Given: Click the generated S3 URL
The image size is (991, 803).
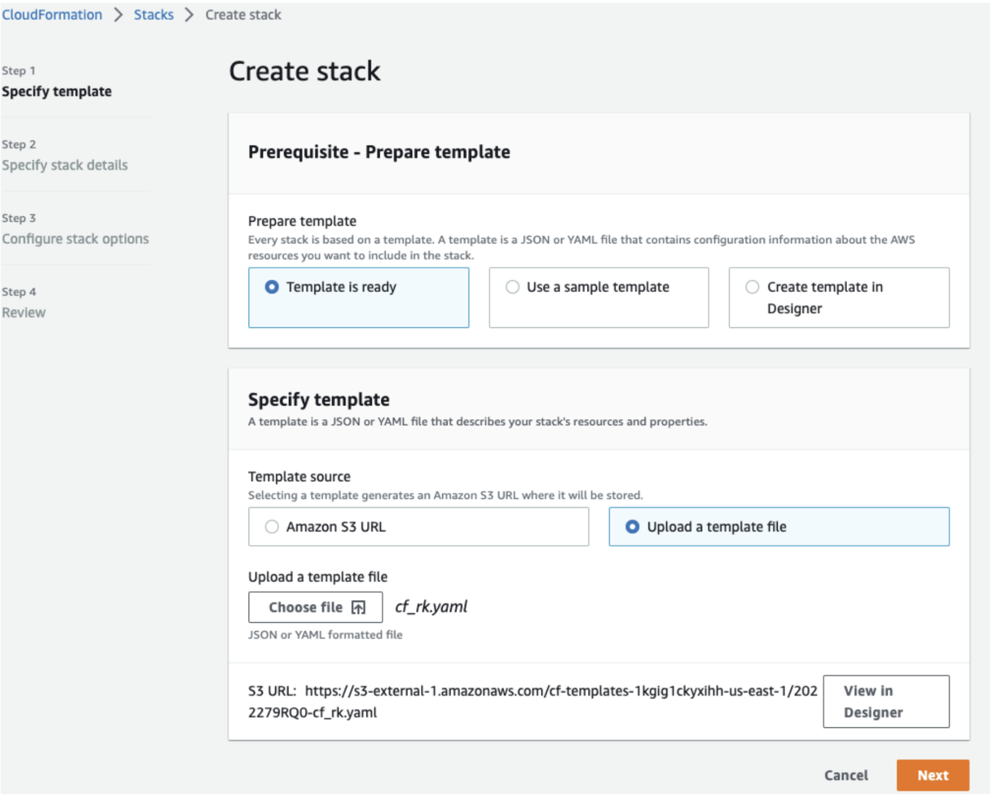Looking at the screenshot, I should 559,691.
